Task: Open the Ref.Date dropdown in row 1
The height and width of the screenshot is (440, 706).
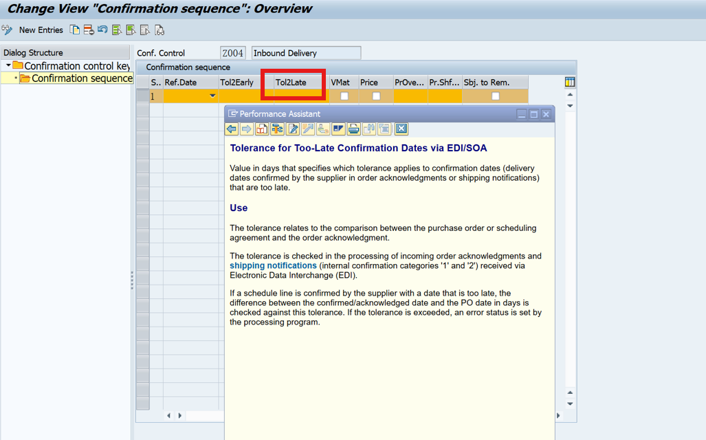Action: (212, 96)
